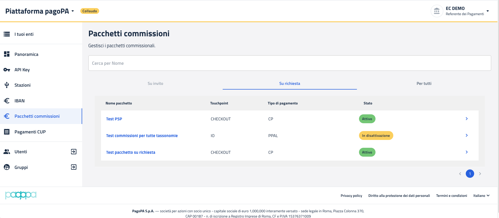
Task: Open Pagamenti CUP receipt icon
Action: coord(7,132)
